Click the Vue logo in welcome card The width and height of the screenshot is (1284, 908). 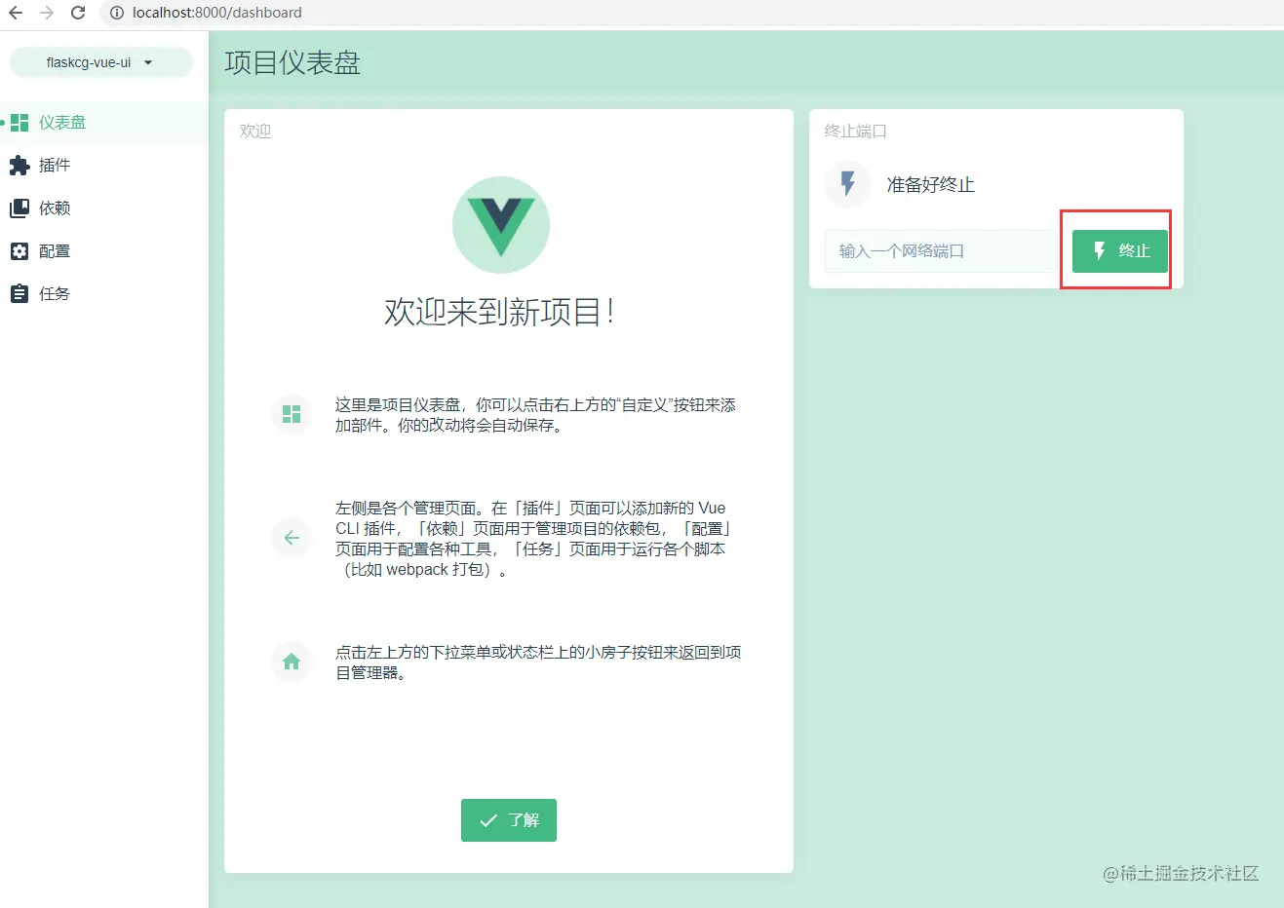click(x=501, y=225)
